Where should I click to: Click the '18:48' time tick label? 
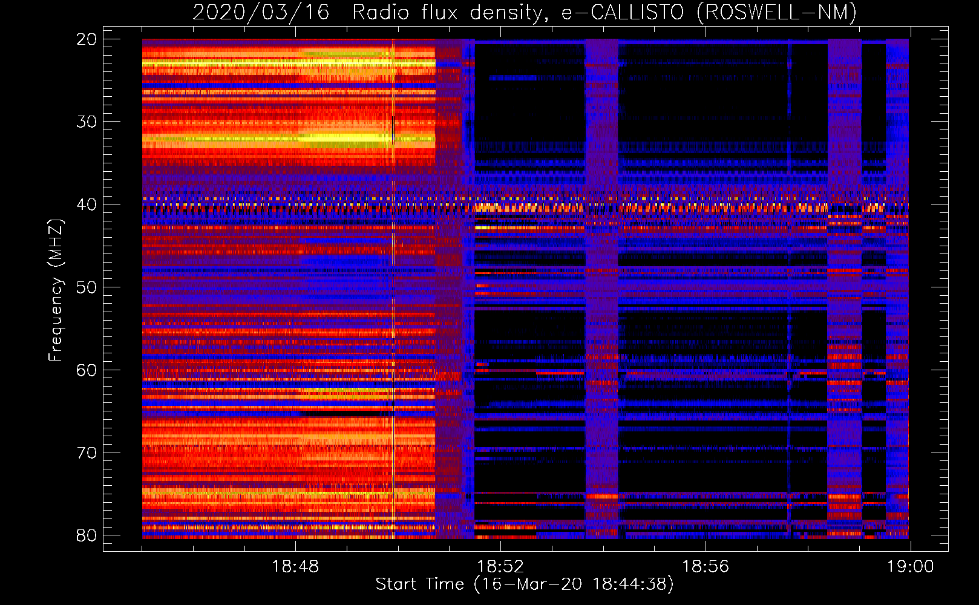coord(295,567)
